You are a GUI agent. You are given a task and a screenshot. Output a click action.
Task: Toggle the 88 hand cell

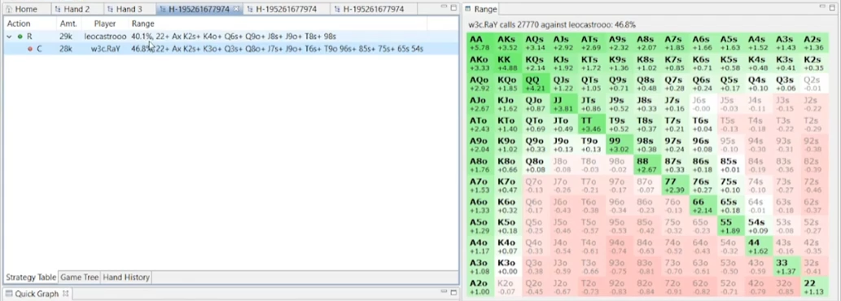click(648, 165)
